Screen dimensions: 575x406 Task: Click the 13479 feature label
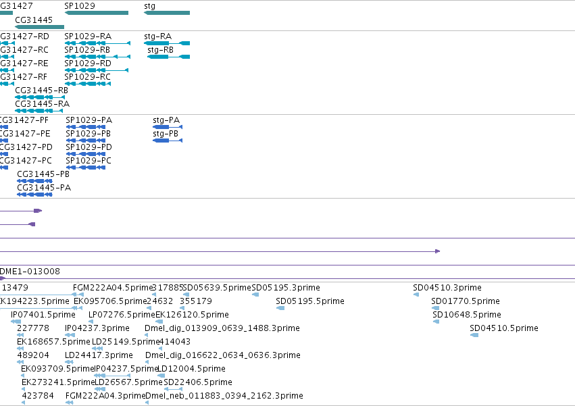pos(15,288)
